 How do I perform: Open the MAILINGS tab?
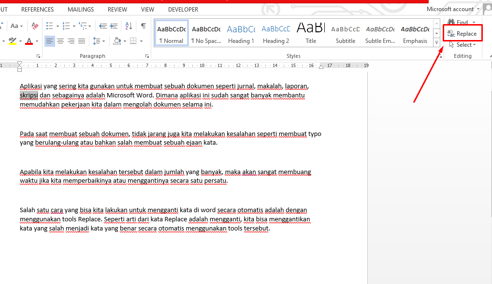coord(80,9)
